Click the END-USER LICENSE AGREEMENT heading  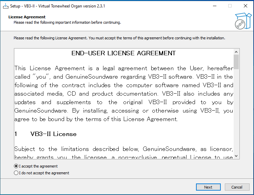coord(123,53)
